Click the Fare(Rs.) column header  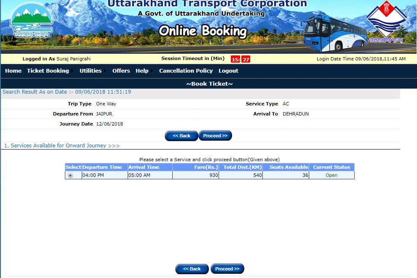pos(196,167)
